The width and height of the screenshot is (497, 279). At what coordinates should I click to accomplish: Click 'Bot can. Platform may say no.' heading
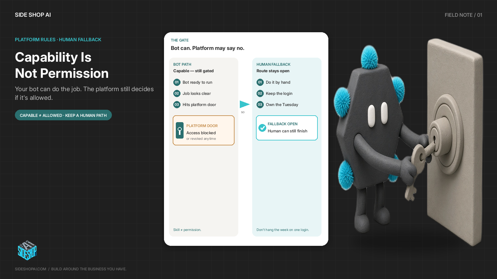pyautogui.click(x=207, y=48)
